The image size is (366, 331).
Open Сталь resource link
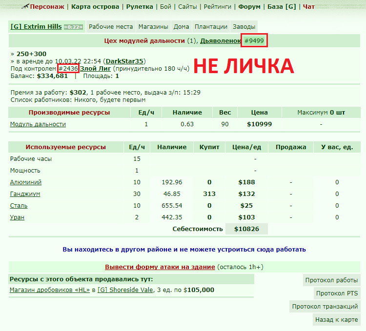click(19, 206)
